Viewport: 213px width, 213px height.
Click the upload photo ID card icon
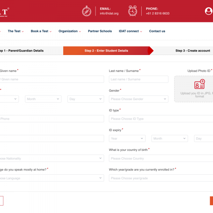(x=200, y=84)
